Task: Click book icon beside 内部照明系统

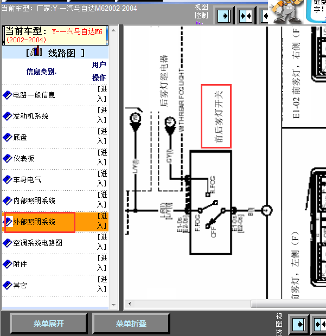Action: pos(7,201)
